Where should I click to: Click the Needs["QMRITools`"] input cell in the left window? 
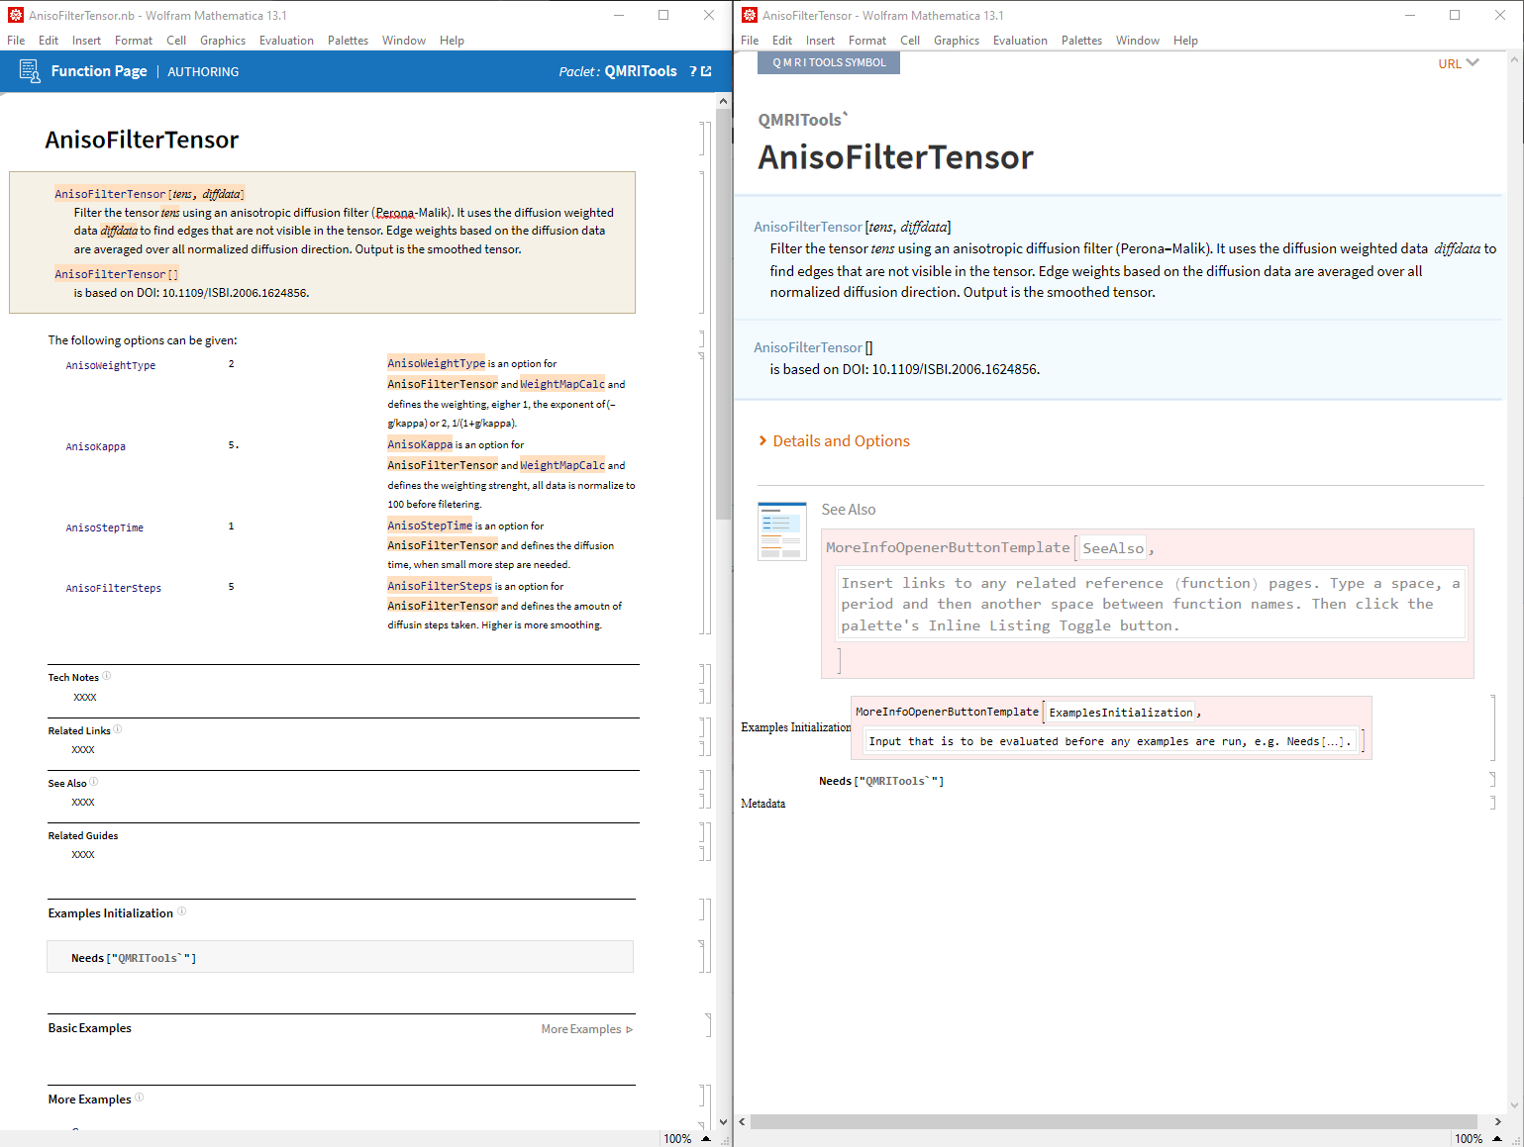click(340, 957)
